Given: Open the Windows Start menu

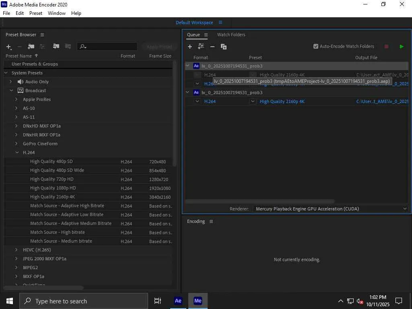Looking at the screenshot, I should point(10,301).
